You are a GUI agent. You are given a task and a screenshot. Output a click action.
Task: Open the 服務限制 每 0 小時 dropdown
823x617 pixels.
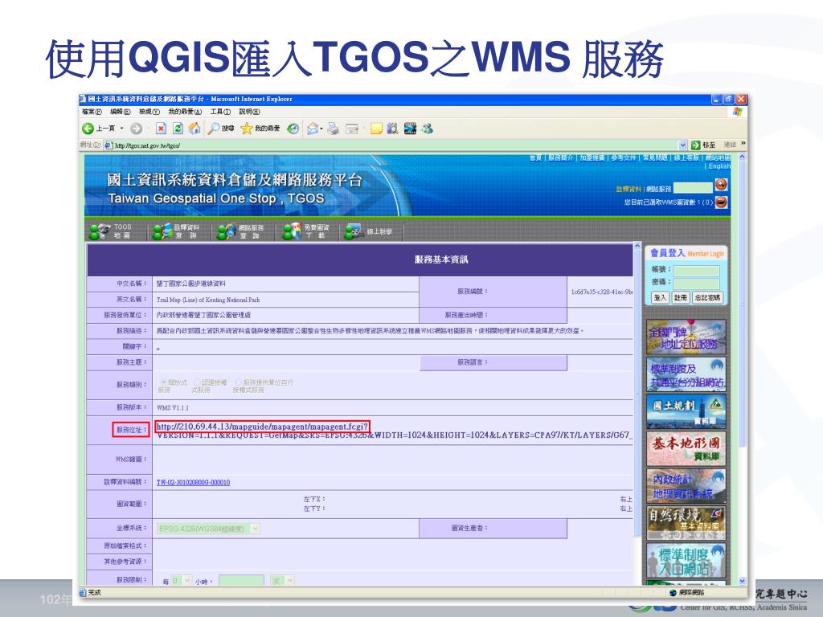tap(181, 580)
